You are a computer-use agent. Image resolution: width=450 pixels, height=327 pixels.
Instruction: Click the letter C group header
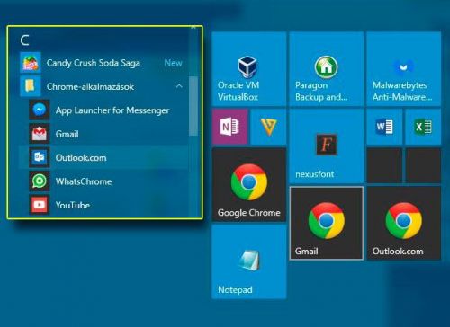(x=24, y=40)
